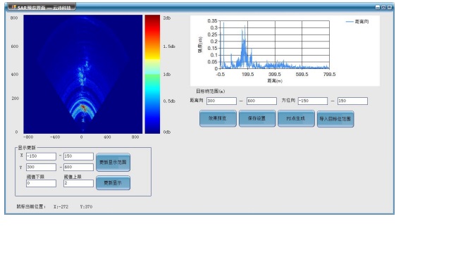451x257 pixels.
Task: Click the 更新显示范围 update range button
Action: [x=113, y=163]
